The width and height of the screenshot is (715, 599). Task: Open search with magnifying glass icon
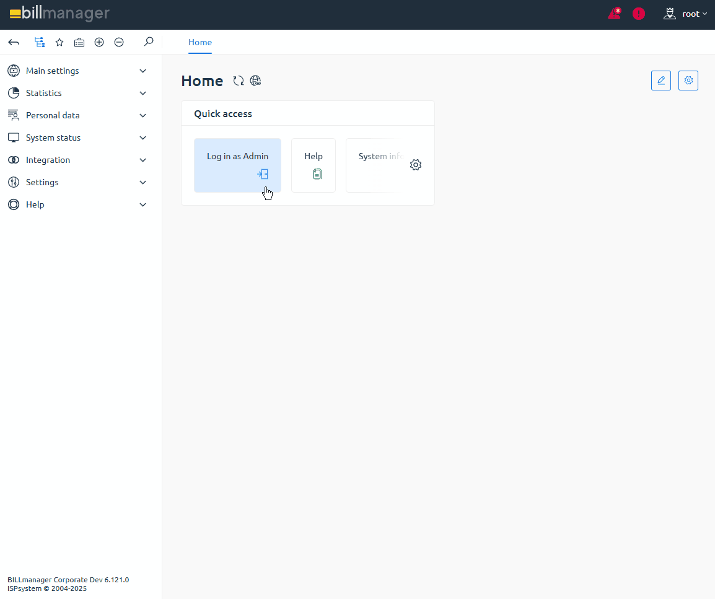pyautogui.click(x=148, y=42)
